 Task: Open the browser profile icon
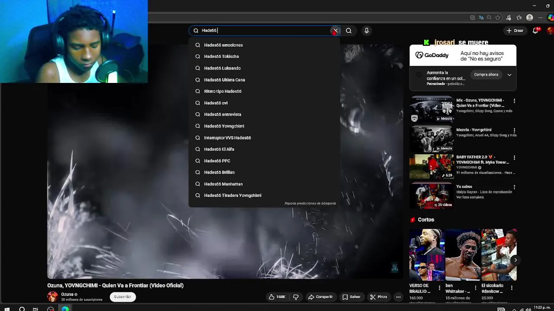(530, 18)
